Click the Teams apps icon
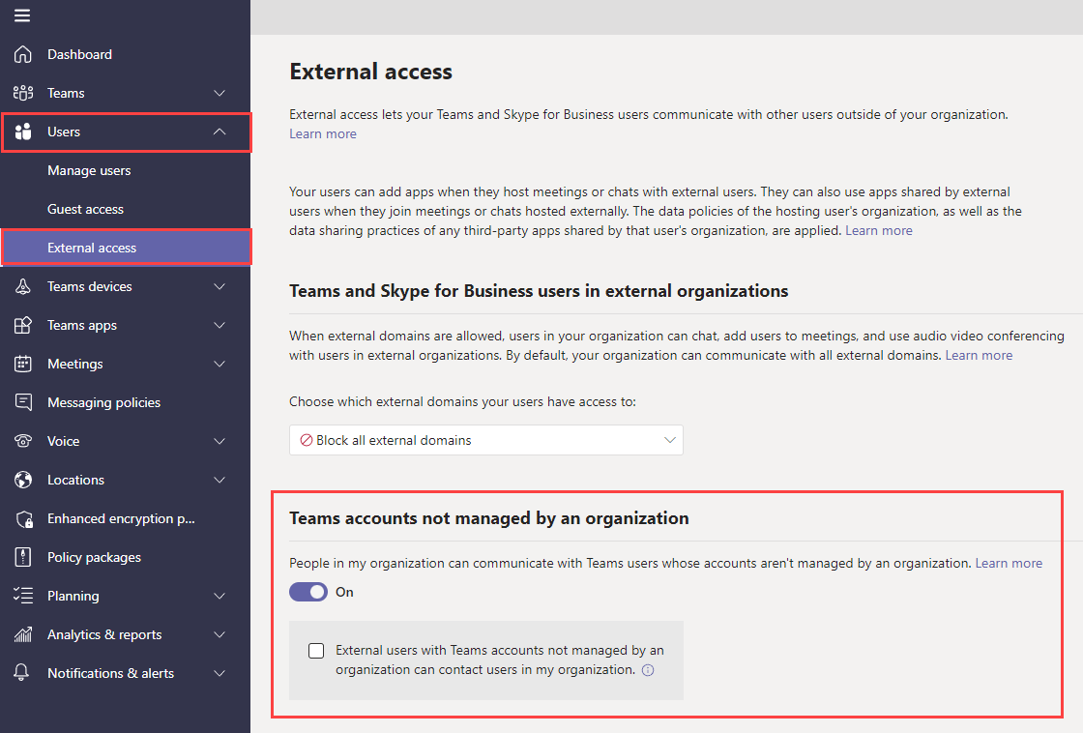Viewport: 1083px width, 733px height. pyautogui.click(x=21, y=325)
